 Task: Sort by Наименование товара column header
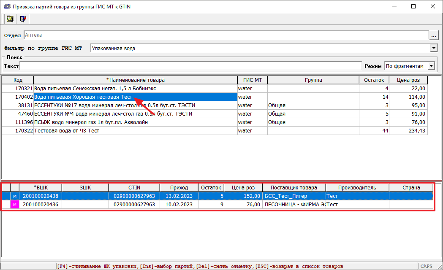pos(135,80)
